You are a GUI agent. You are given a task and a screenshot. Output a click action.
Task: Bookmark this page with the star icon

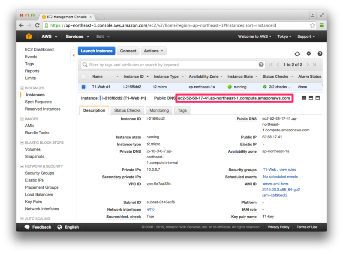(313, 25)
